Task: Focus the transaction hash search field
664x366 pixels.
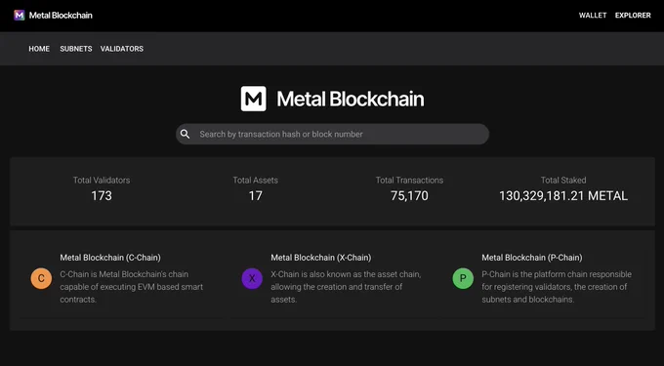Action: 332,134
